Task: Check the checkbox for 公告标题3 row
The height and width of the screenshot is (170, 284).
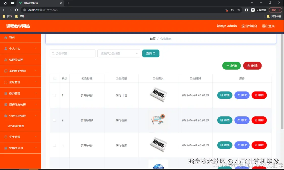Action: pyautogui.click(x=55, y=145)
